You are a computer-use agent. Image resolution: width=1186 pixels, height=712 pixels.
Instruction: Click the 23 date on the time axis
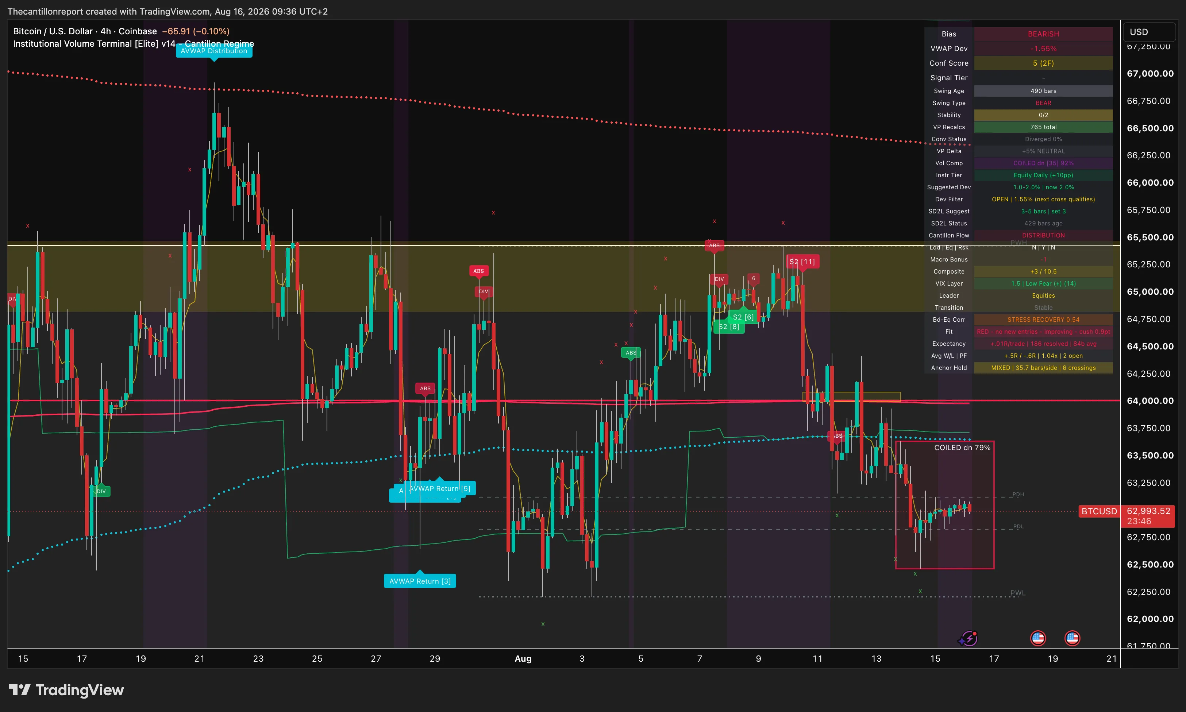258,659
